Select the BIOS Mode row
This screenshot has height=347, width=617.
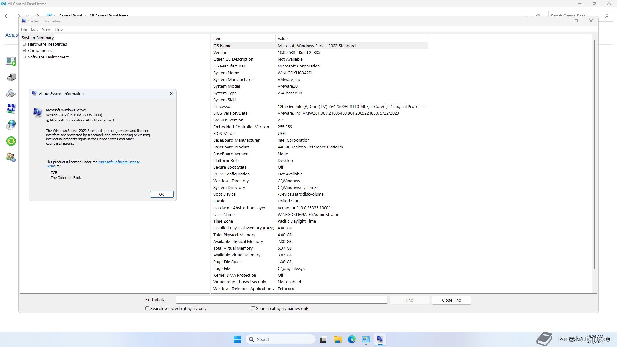point(320,133)
